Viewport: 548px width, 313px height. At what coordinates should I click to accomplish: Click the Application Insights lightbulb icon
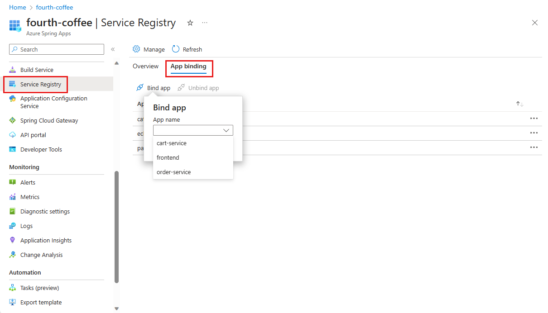(13, 240)
